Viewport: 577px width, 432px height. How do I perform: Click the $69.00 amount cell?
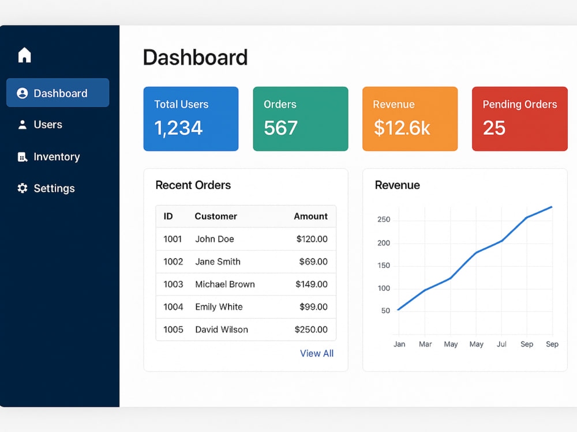click(x=313, y=262)
